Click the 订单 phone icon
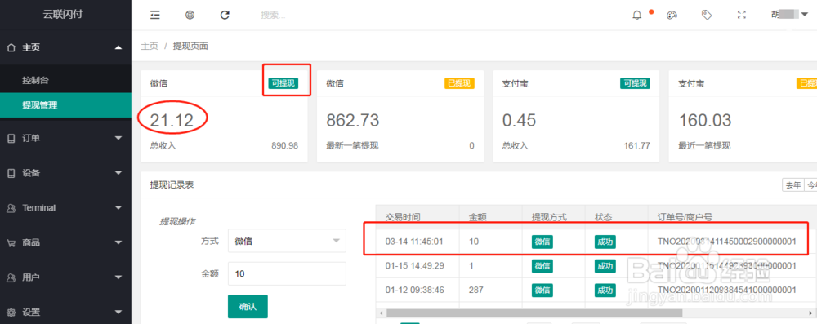 [11, 138]
